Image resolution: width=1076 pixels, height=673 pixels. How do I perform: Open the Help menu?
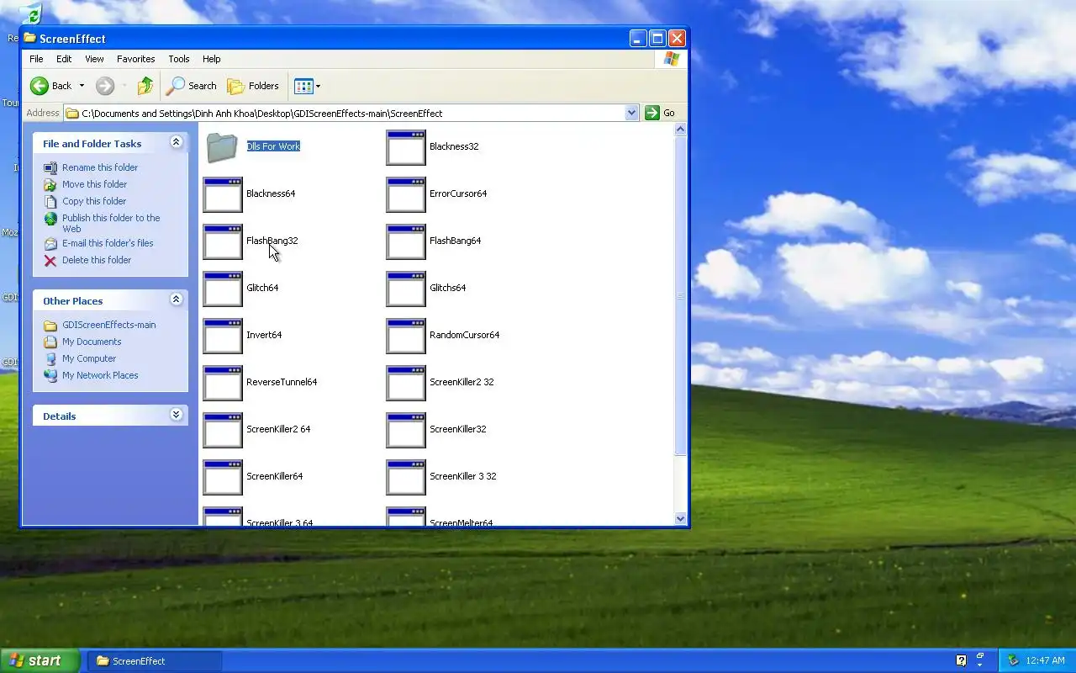(212, 59)
